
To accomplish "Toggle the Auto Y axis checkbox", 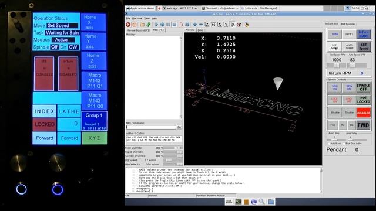I will [x=329, y=144].
